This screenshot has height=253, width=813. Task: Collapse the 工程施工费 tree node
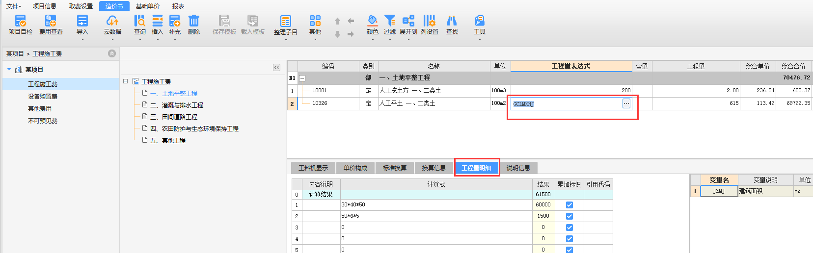click(x=126, y=81)
